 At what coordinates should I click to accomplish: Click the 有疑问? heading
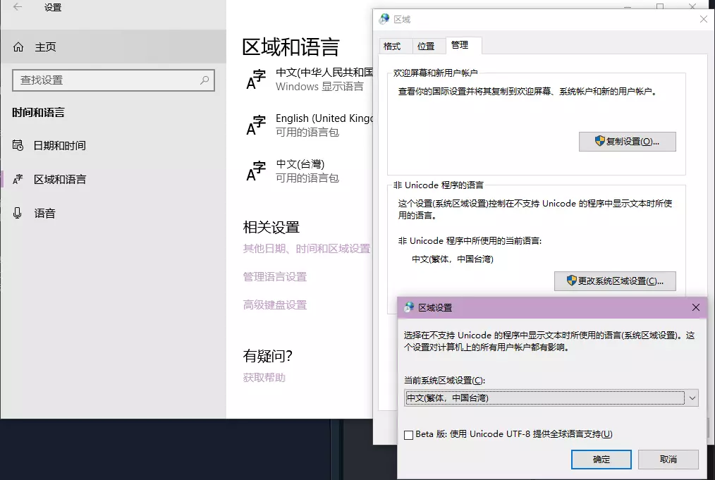268,355
